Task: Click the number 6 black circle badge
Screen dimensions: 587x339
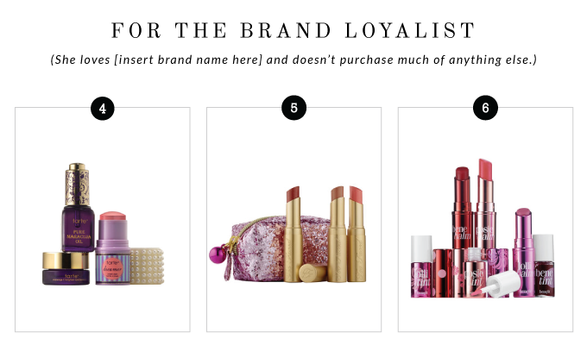Action: 485,108
